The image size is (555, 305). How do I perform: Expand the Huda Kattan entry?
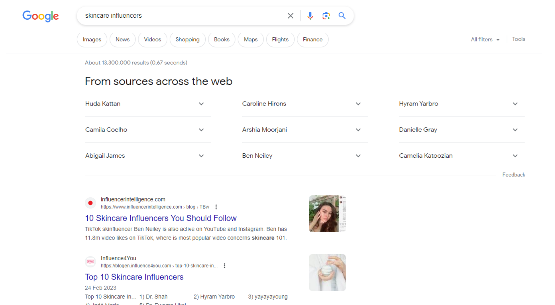click(148, 104)
